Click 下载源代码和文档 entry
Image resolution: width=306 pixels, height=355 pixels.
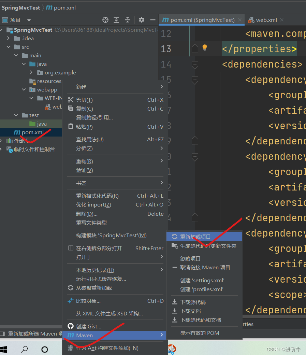pos(204,320)
